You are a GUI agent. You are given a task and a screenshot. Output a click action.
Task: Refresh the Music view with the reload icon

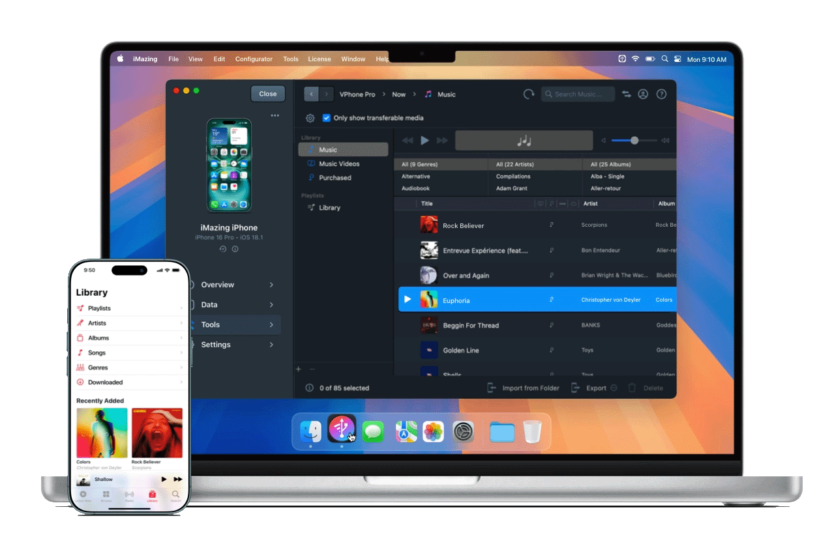pyautogui.click(x=529, y=94)
